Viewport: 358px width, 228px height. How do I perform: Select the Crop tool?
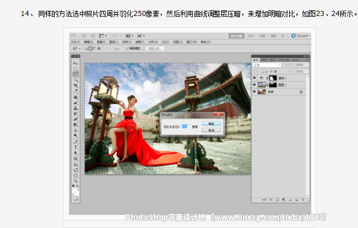click(76, 85)
